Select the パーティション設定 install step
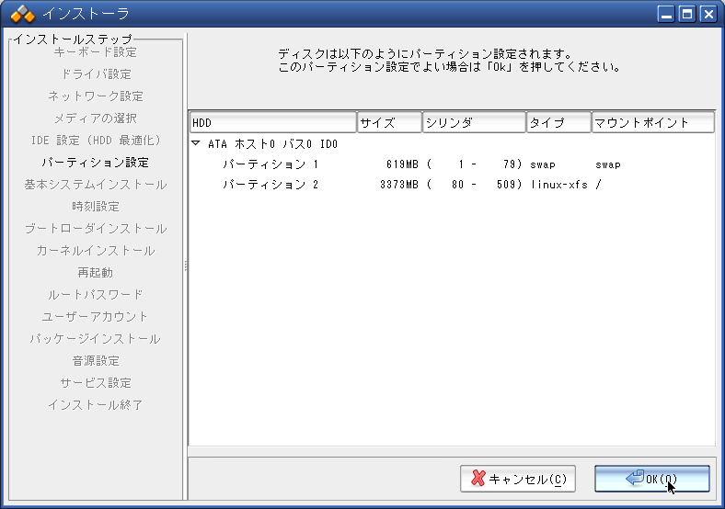Screen dimensions: 725x509 coord(96,163)
